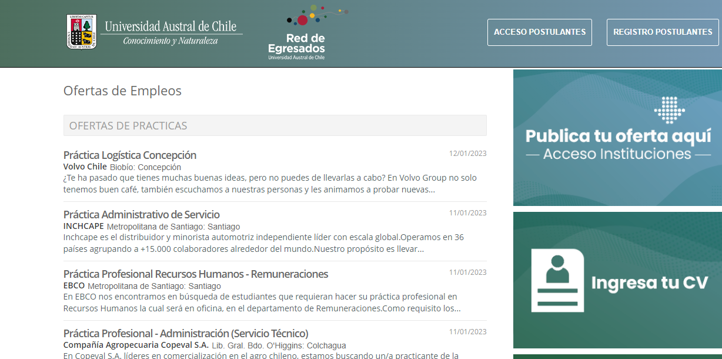Open the Registro Postulantes button
Image resolution: width=722 pixels, height=359 pixels.
click(663, 32)
